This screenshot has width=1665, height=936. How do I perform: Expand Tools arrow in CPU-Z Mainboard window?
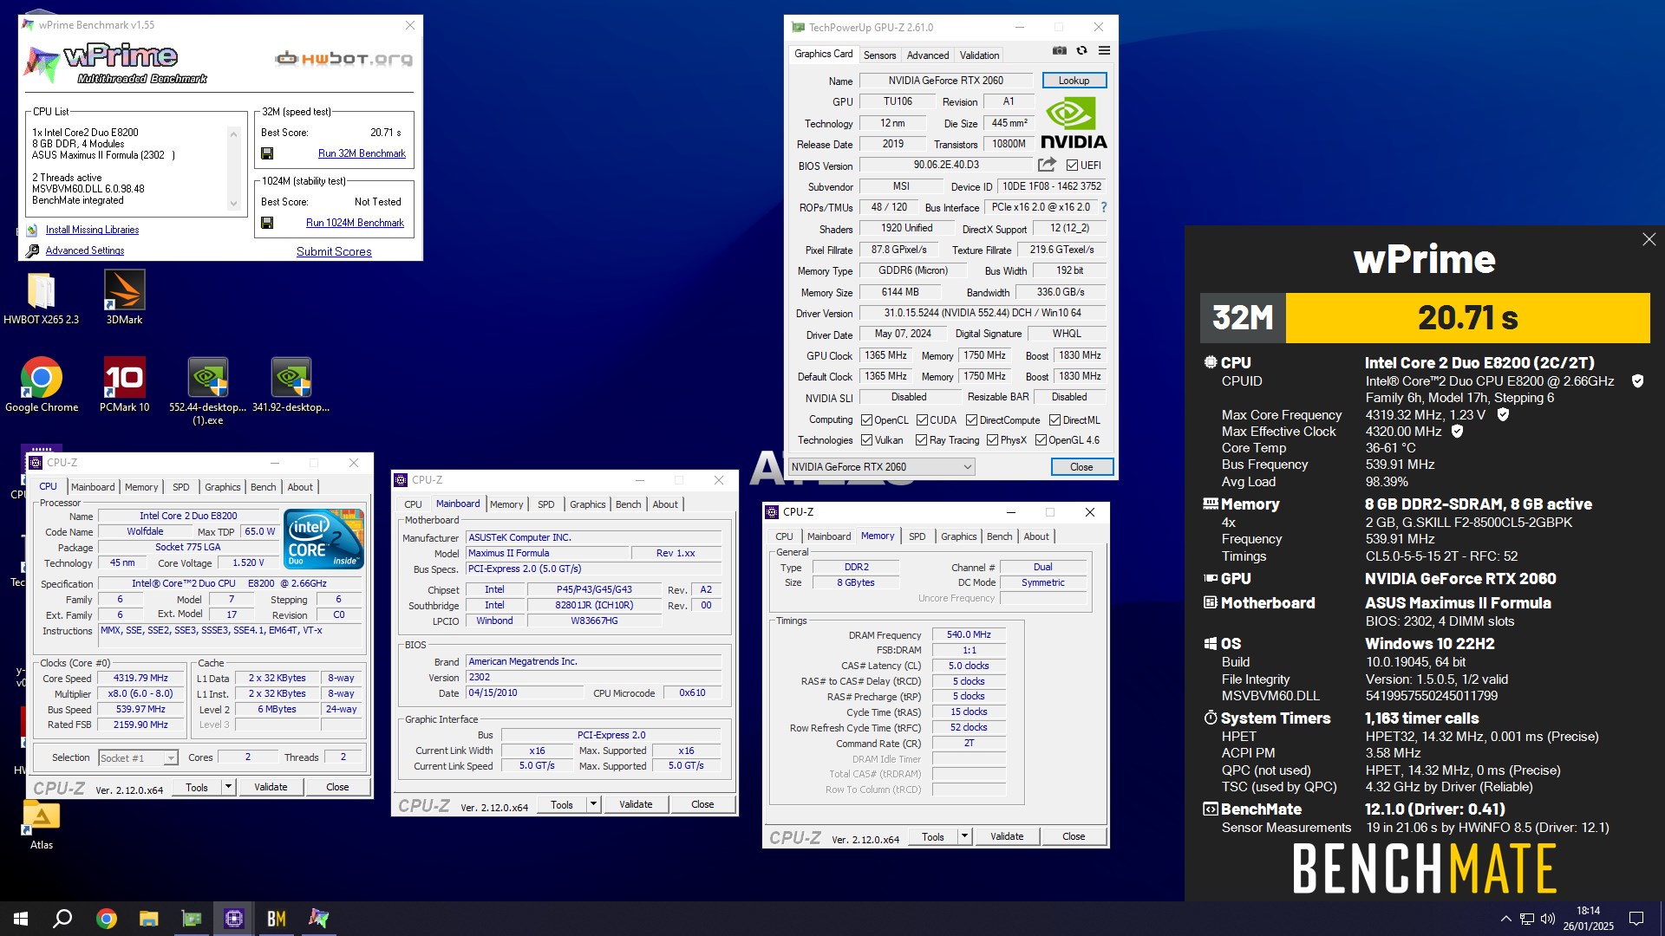[x=593, y=804]
